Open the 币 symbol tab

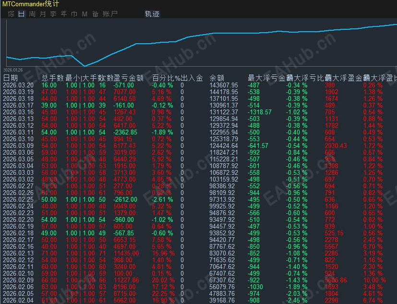click(x=74, y=14)
